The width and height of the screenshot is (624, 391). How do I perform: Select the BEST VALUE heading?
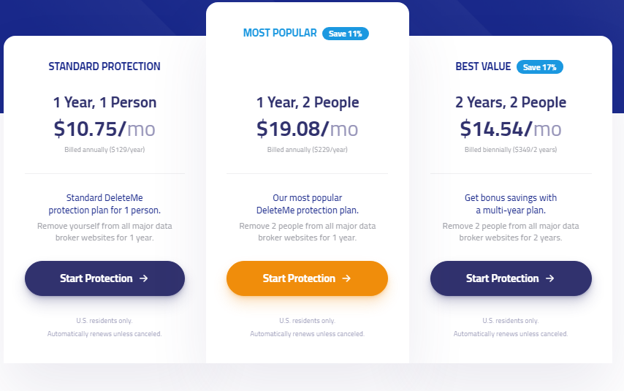pos(483,67)
